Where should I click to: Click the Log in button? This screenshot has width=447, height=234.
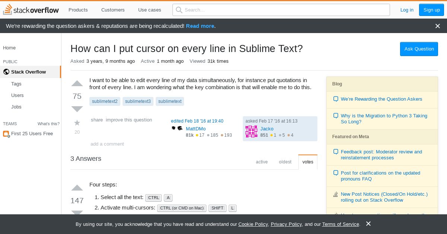407,10
